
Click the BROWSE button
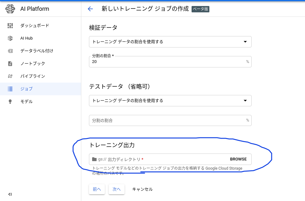238,159
